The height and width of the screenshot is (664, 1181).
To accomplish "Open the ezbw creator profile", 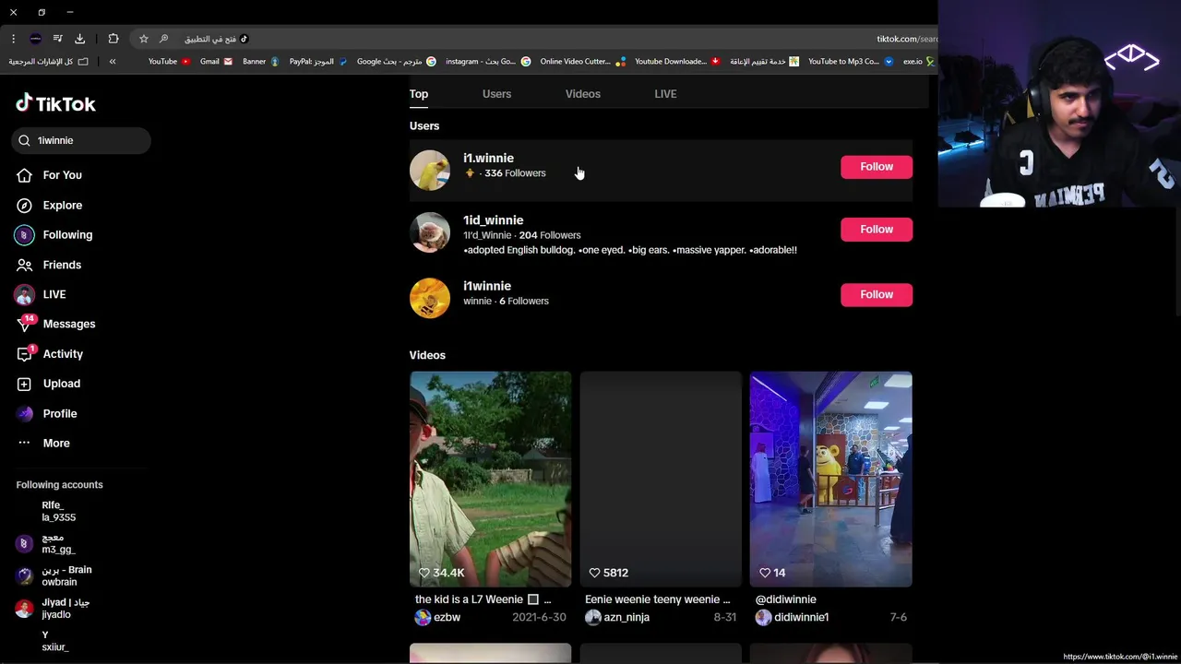I will tap(437, 617).
